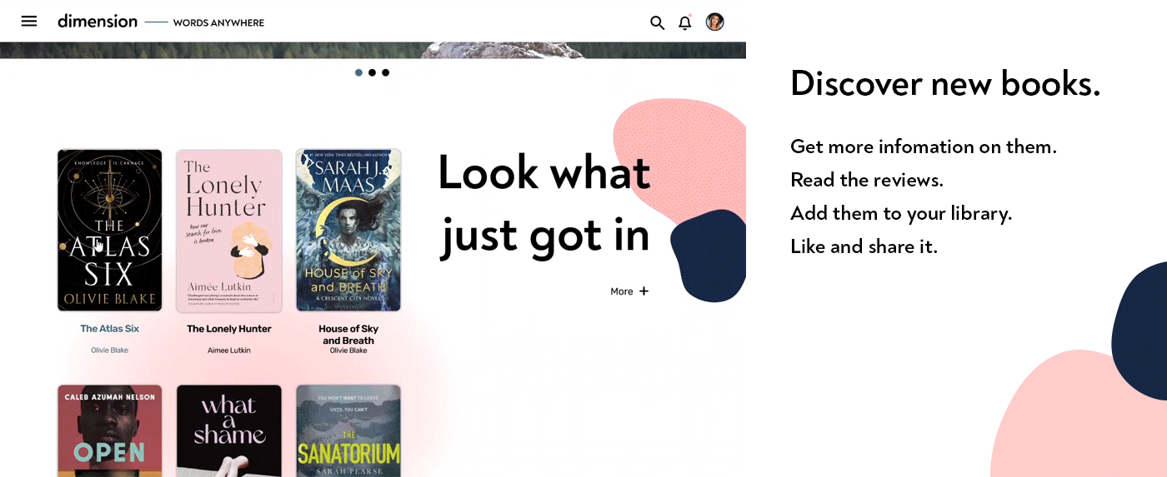Open the notifications bell
This screenshot has width=1167, height=477.
coord(685,22)
